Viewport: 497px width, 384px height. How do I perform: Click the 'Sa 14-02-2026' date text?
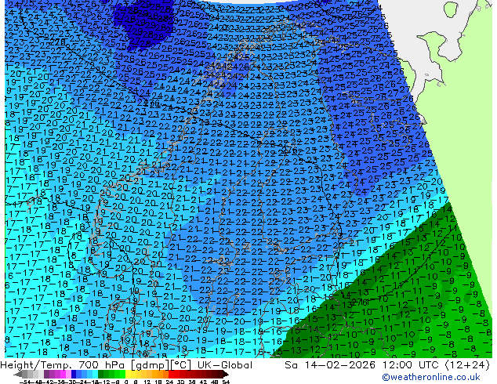coord(331,365)
